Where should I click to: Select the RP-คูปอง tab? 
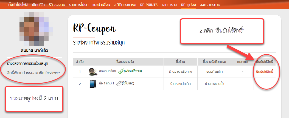[189, 5]
